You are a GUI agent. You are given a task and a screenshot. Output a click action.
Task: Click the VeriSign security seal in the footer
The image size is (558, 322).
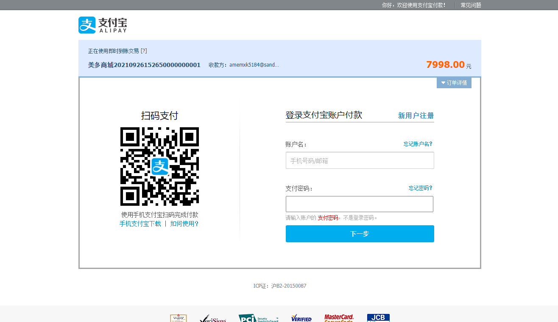pos(212,318)
